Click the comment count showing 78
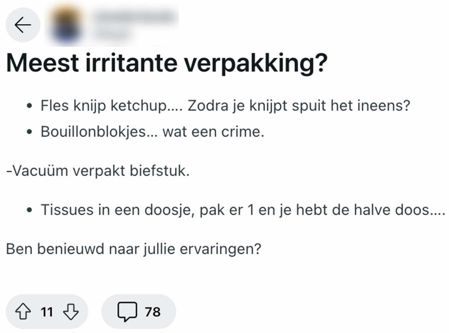 153,312
